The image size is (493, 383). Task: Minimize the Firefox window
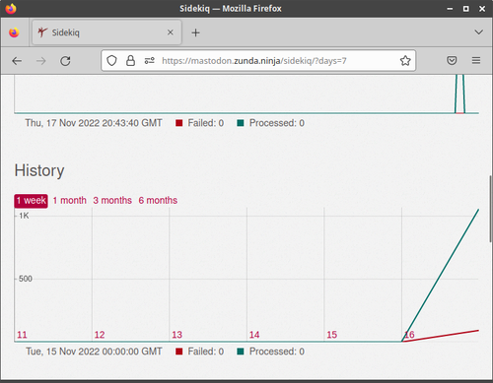(x=450, y=9)
